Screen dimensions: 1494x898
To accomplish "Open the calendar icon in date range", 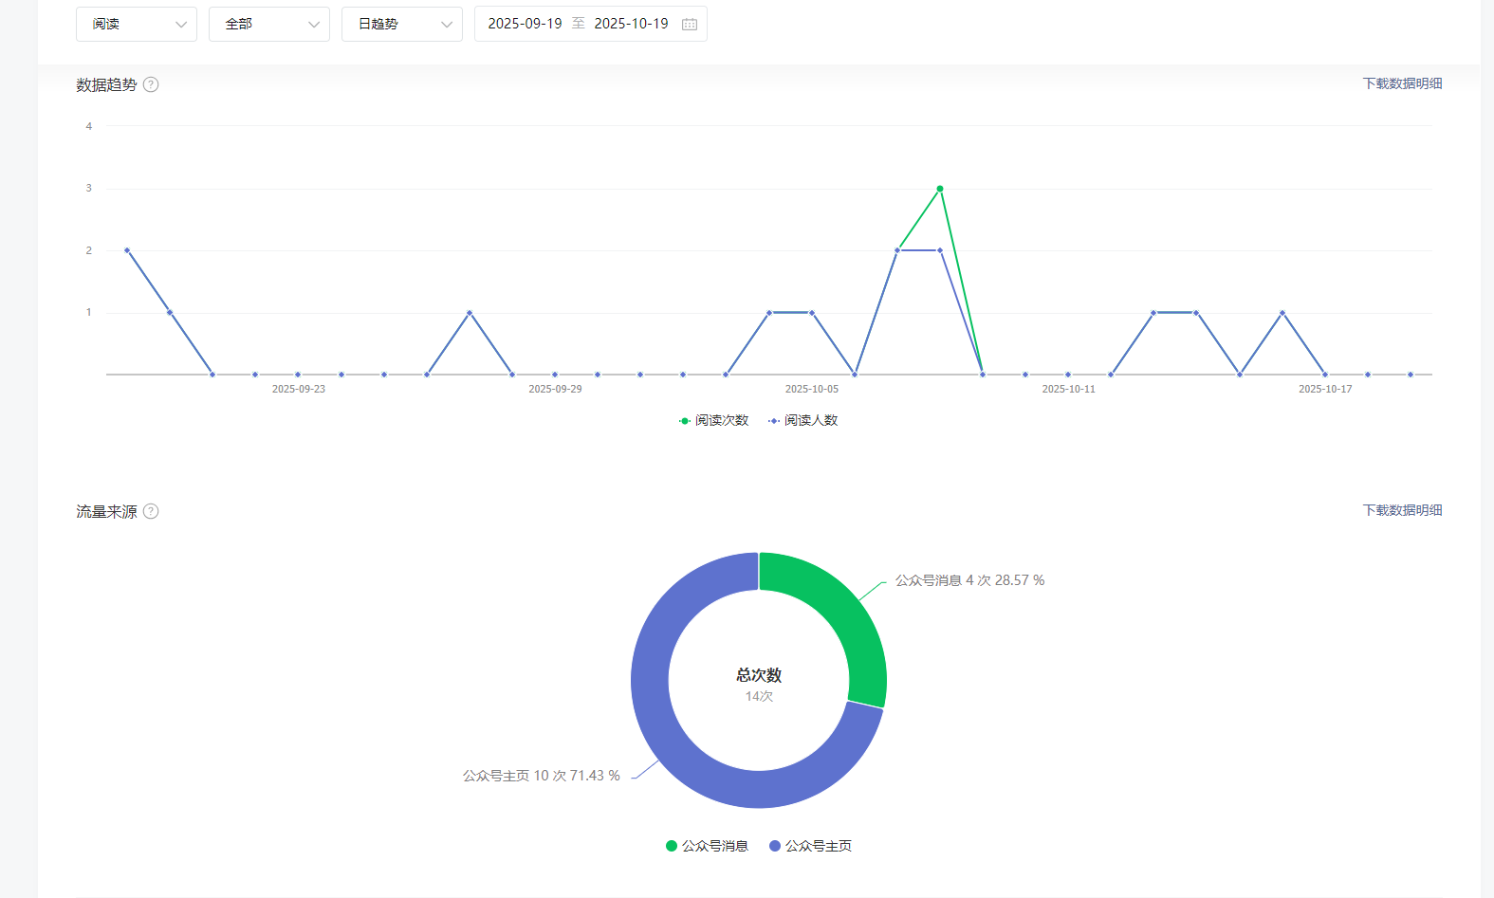I will pos(690,25).
